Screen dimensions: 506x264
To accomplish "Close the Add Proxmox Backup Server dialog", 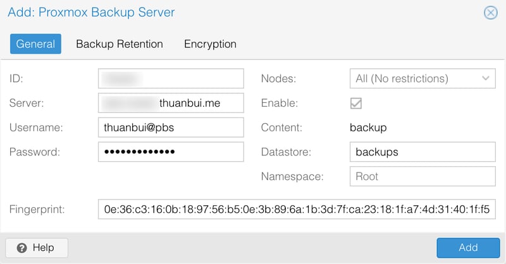I will (490, 13).
